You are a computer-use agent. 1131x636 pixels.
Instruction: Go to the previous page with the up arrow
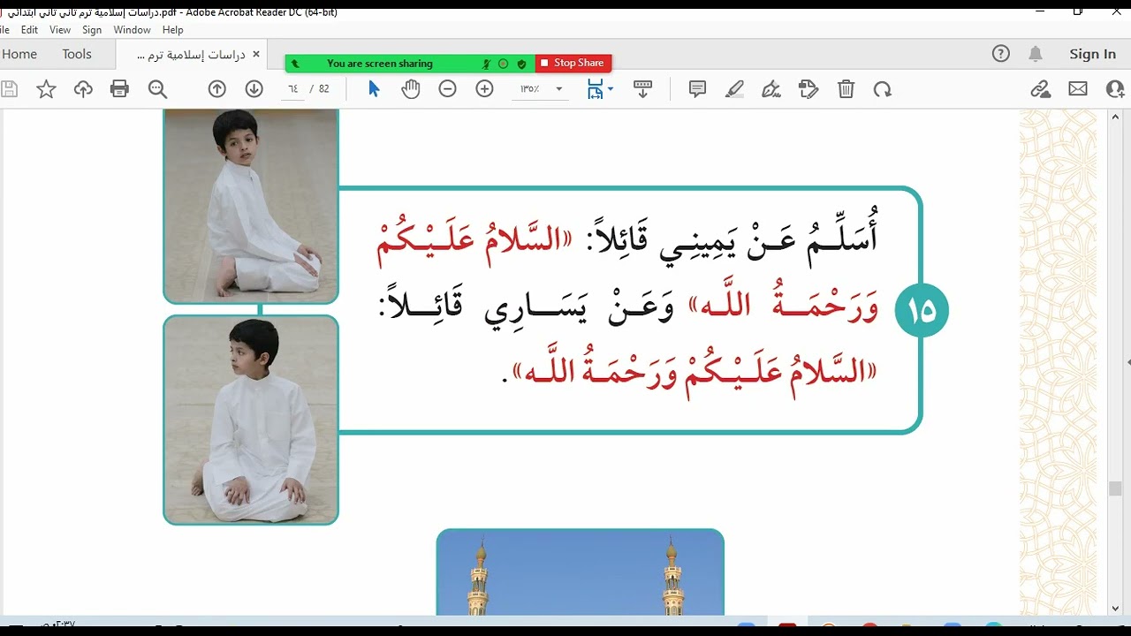click(217, 89)
